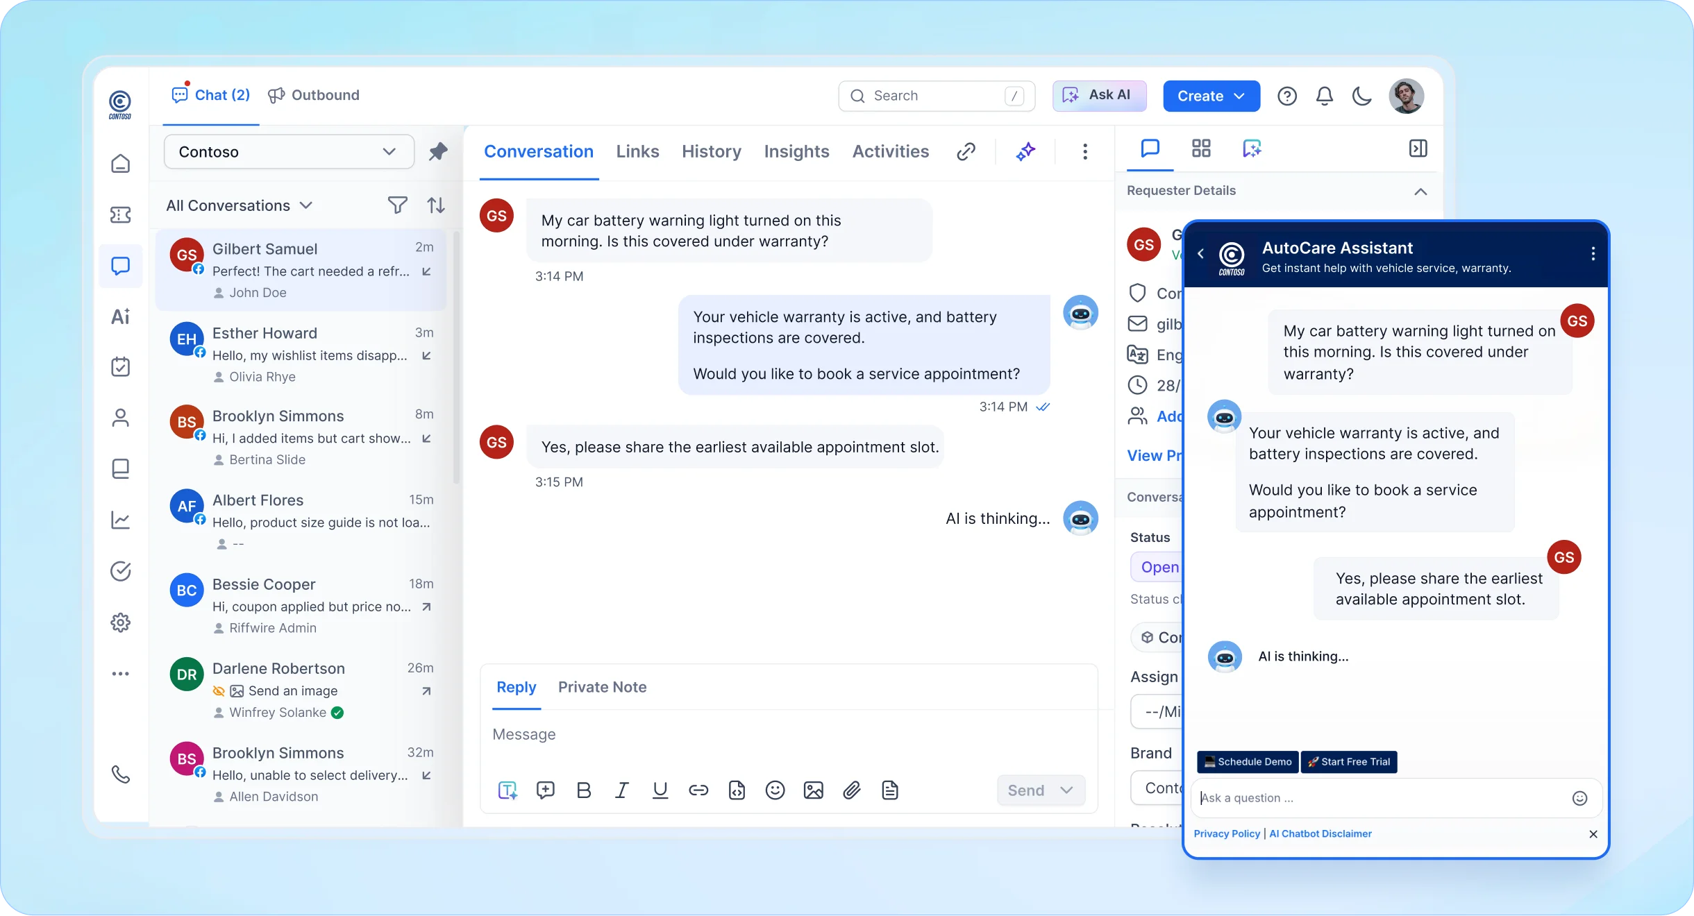Open the AI Chatbot Disclaimer link
Viewport: 1694px width, 916px height.
coord(1320,834)
